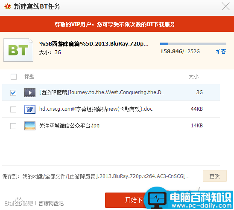Click the 更改 button to change the save path
Viewport: 234px width, 210px height.
coord(215,176)
